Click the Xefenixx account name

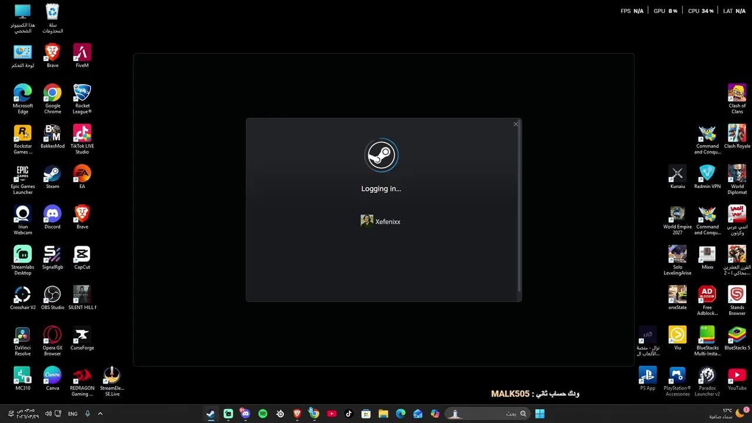click(388, 221)
